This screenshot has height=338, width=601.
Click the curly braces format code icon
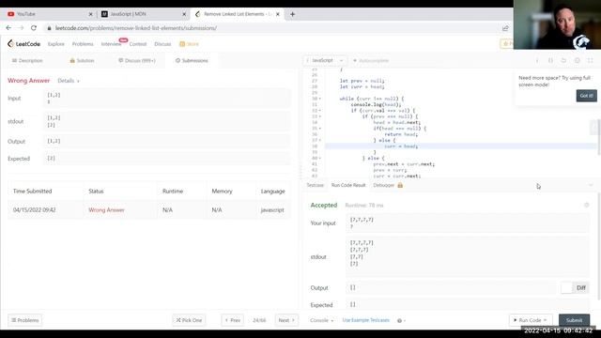pyautogui.click(x=550, y=60)
